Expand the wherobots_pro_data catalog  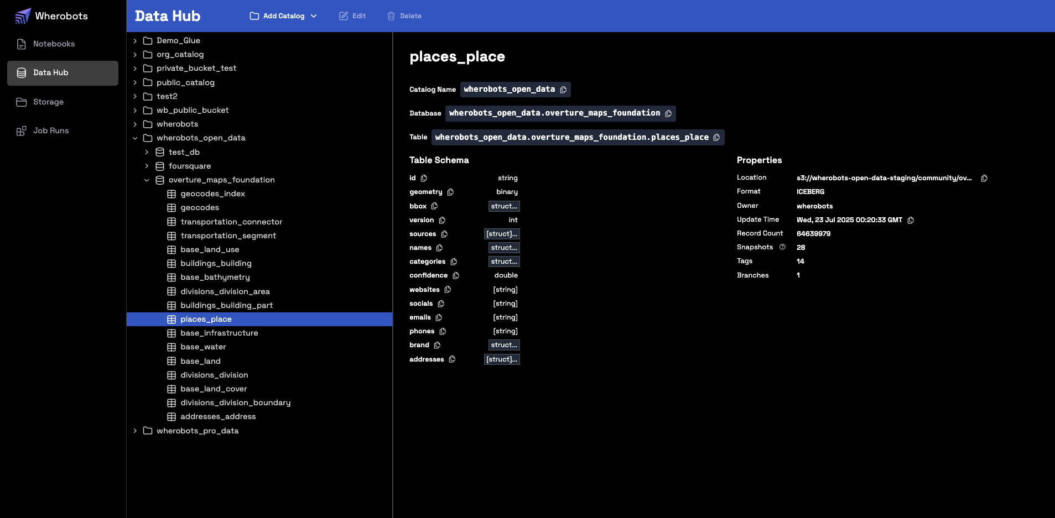tap(136, 431)
